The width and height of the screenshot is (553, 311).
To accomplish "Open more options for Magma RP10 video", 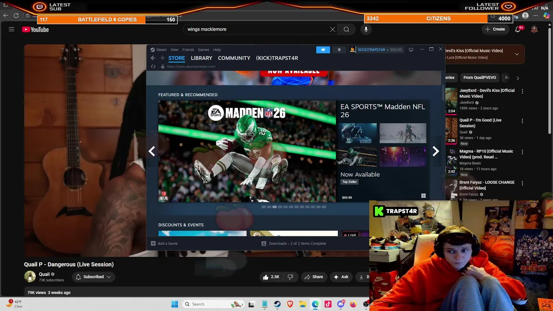I will pyautogui.click(x=522, y=152).
